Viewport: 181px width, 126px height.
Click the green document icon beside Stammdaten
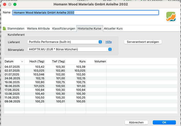[x=4, y=28]
